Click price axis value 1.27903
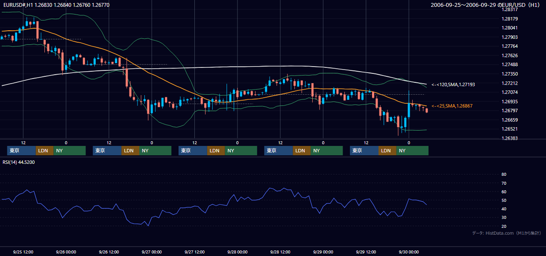 (x=510, y=37)
